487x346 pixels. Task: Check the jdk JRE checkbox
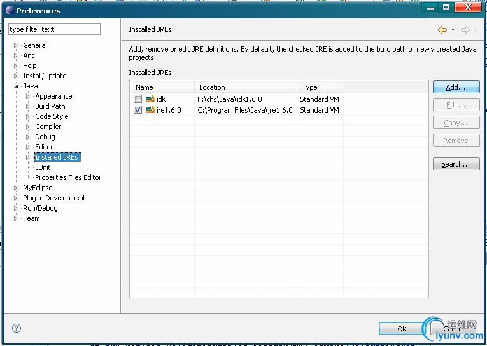[x=138, y=99]
